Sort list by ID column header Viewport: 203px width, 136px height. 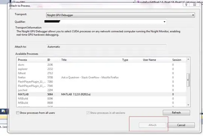48,60
